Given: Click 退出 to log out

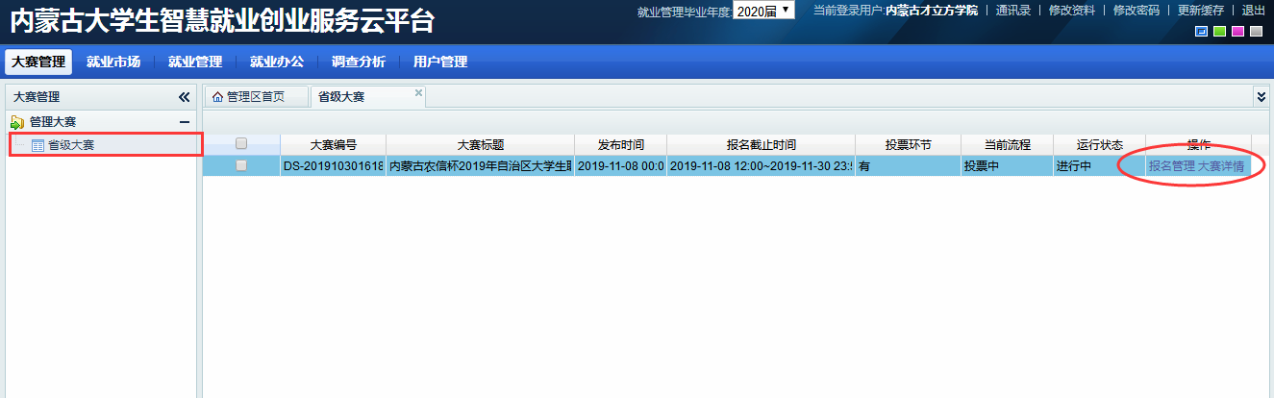Looking at the screenshot, I should [x=1254, y=11].
